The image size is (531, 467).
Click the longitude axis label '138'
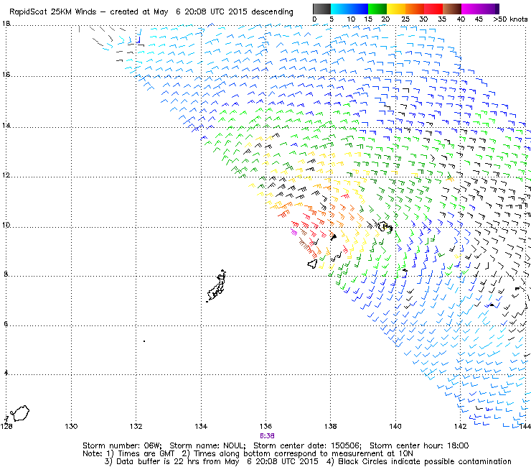(x=330, y=426)
